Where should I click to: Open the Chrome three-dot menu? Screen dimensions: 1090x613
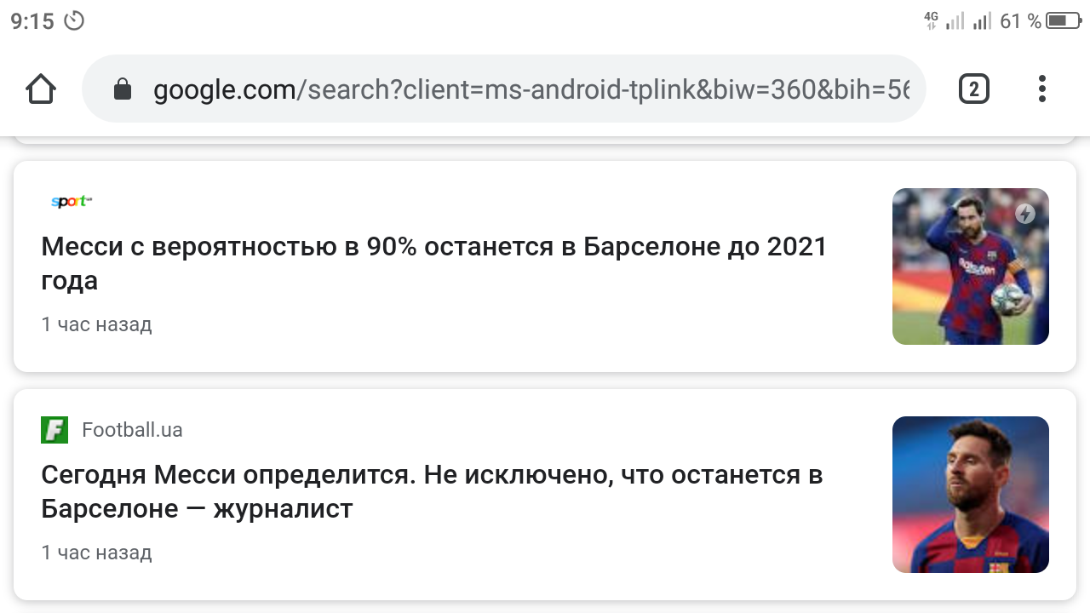click(1041, 89)
